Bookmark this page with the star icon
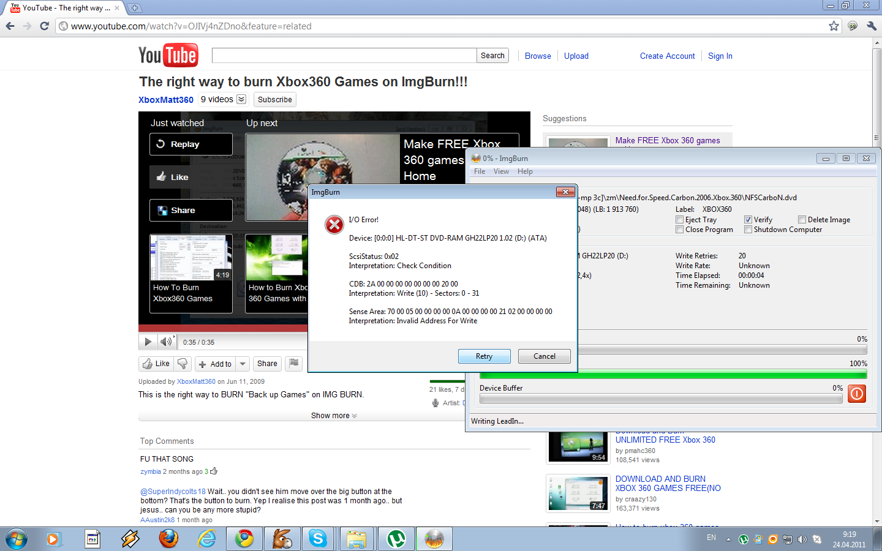Image resolution: width=882 pixels, height=551 pixels. tap(834, 26)
